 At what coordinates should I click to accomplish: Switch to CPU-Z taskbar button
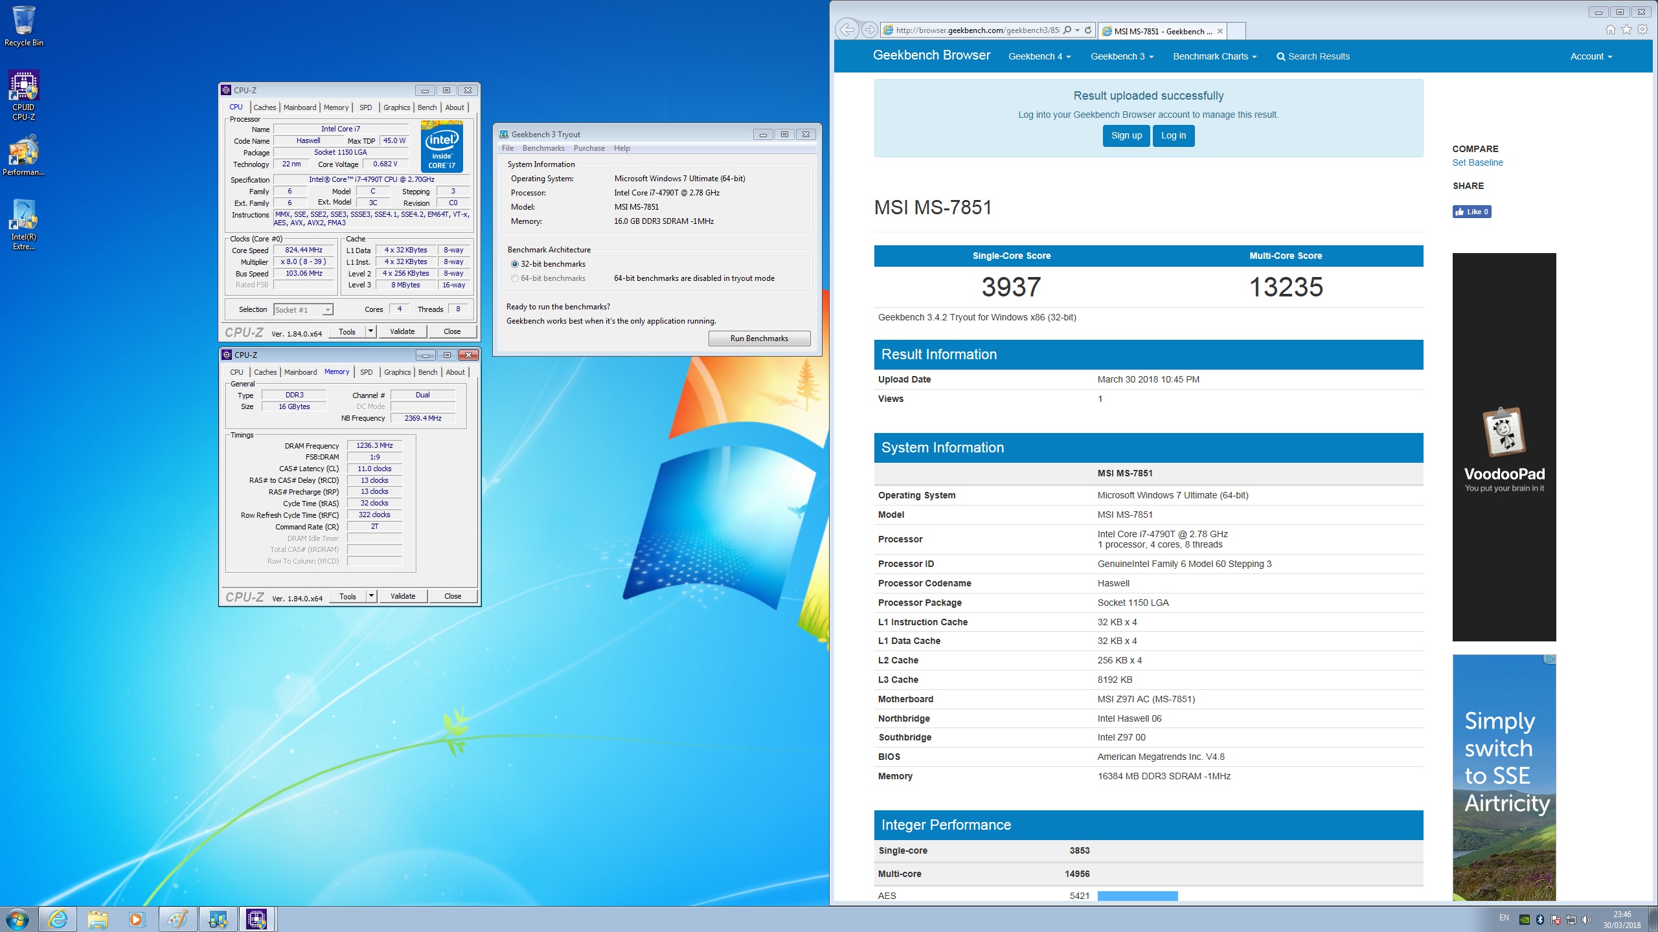coord(257,919)
